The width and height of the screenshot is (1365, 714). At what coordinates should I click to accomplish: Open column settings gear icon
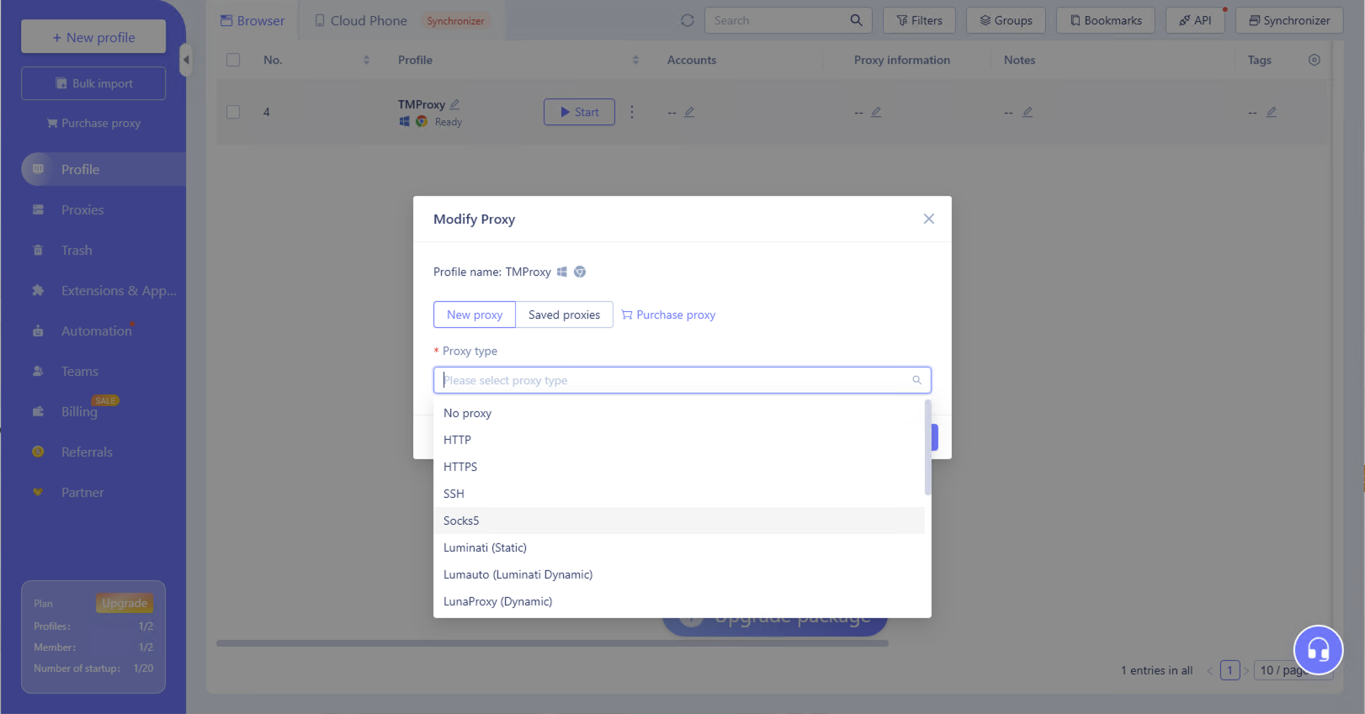(x=1314, y=60)
